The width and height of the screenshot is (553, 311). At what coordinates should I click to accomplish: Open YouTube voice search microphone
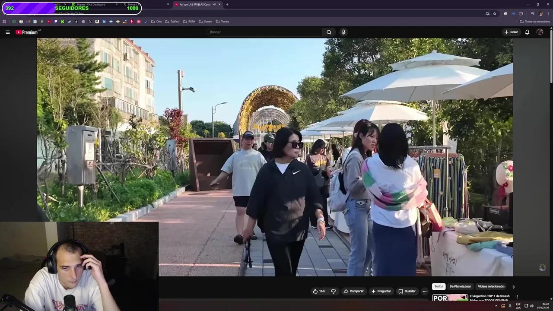tap(343, 32)
